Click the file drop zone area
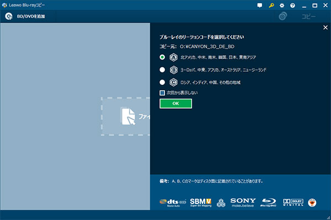331x220 pixels. (x=126, y=116)
